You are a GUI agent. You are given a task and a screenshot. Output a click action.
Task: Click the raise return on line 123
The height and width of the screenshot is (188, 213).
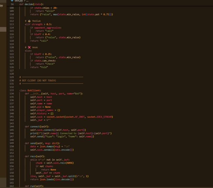(58, 57)
